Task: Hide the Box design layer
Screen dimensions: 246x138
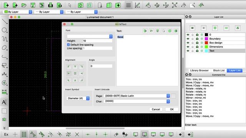Action: click(x=188, y=43)
